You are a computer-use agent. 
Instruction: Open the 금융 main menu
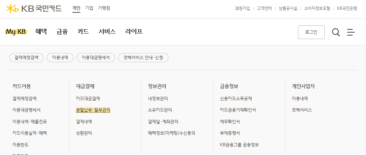pos(62,32)
